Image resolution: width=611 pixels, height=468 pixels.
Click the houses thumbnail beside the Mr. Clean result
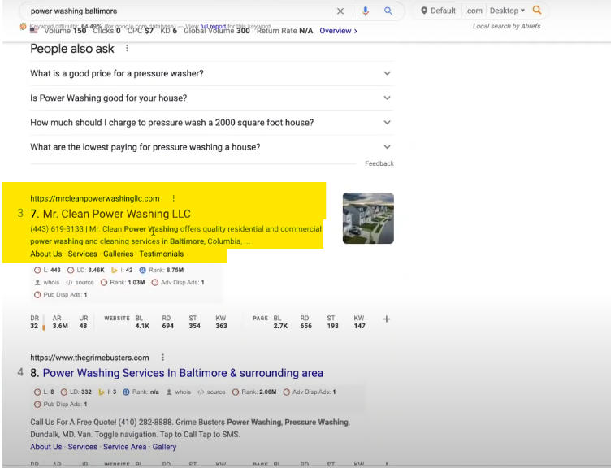coord(368,219)
